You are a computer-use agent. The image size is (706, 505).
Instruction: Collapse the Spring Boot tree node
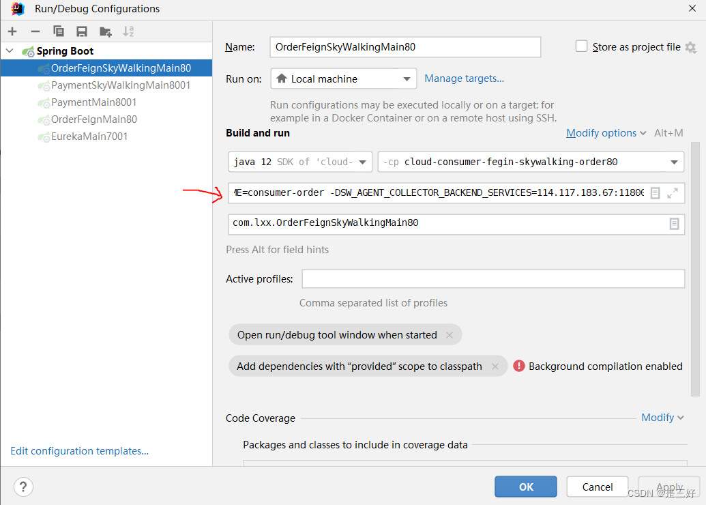[10, 51]
